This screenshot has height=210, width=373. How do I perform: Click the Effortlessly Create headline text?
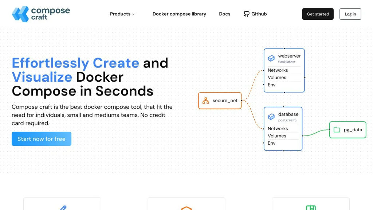pyautogui.click(x=75, y=63)
